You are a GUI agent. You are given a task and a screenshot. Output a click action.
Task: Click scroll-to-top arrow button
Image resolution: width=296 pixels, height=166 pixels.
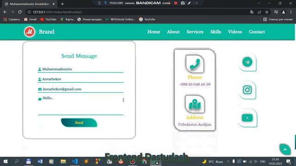click(x=285, y=149)
